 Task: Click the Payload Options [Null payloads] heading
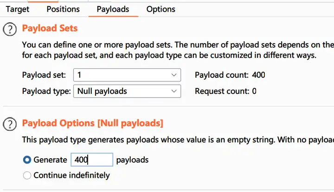point(93,124)
